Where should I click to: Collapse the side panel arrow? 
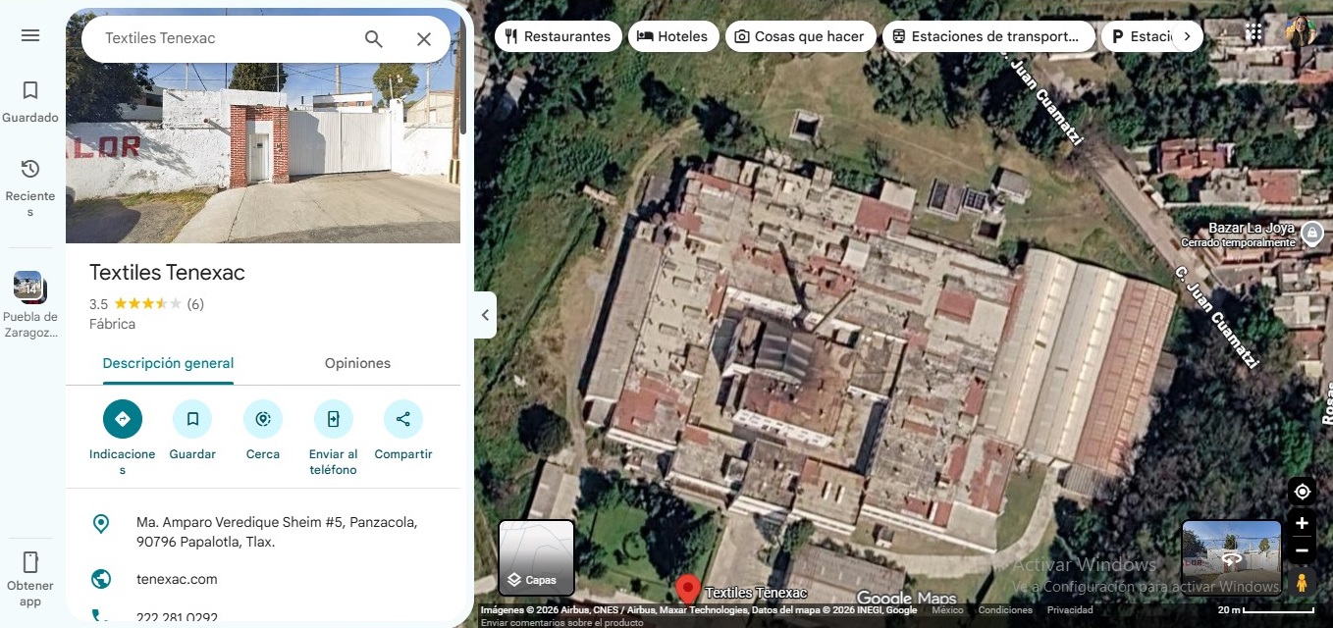(485, 315)
